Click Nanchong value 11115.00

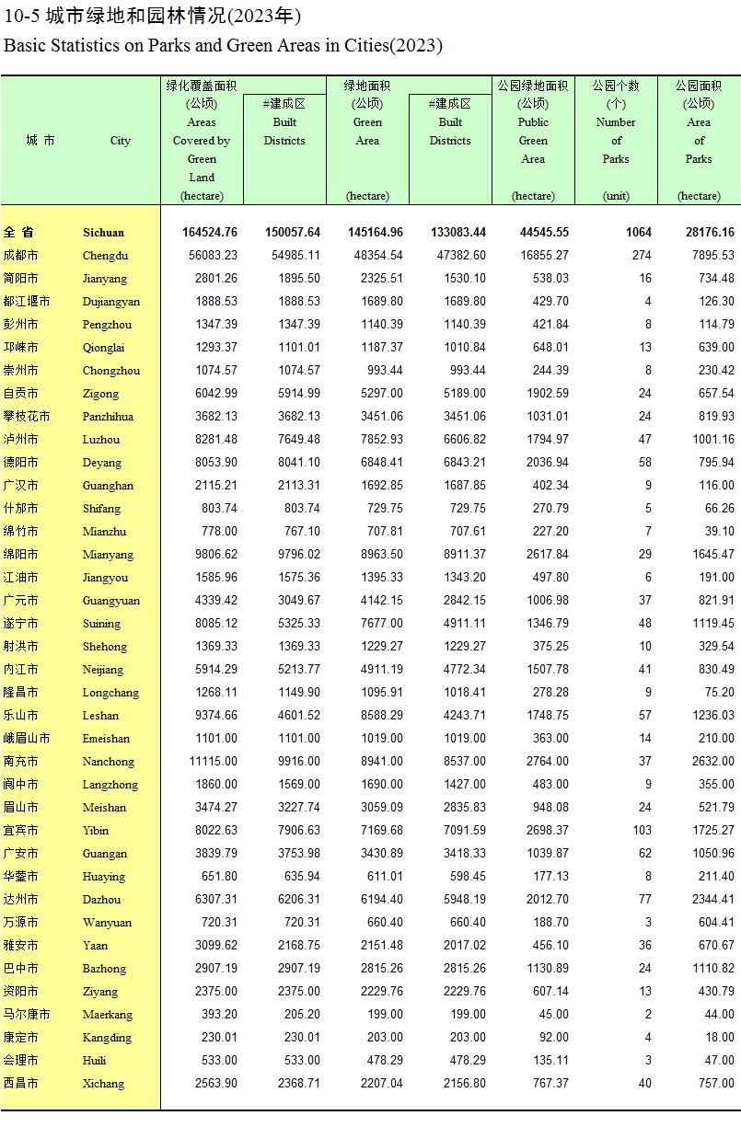click(x=214, y=762)
